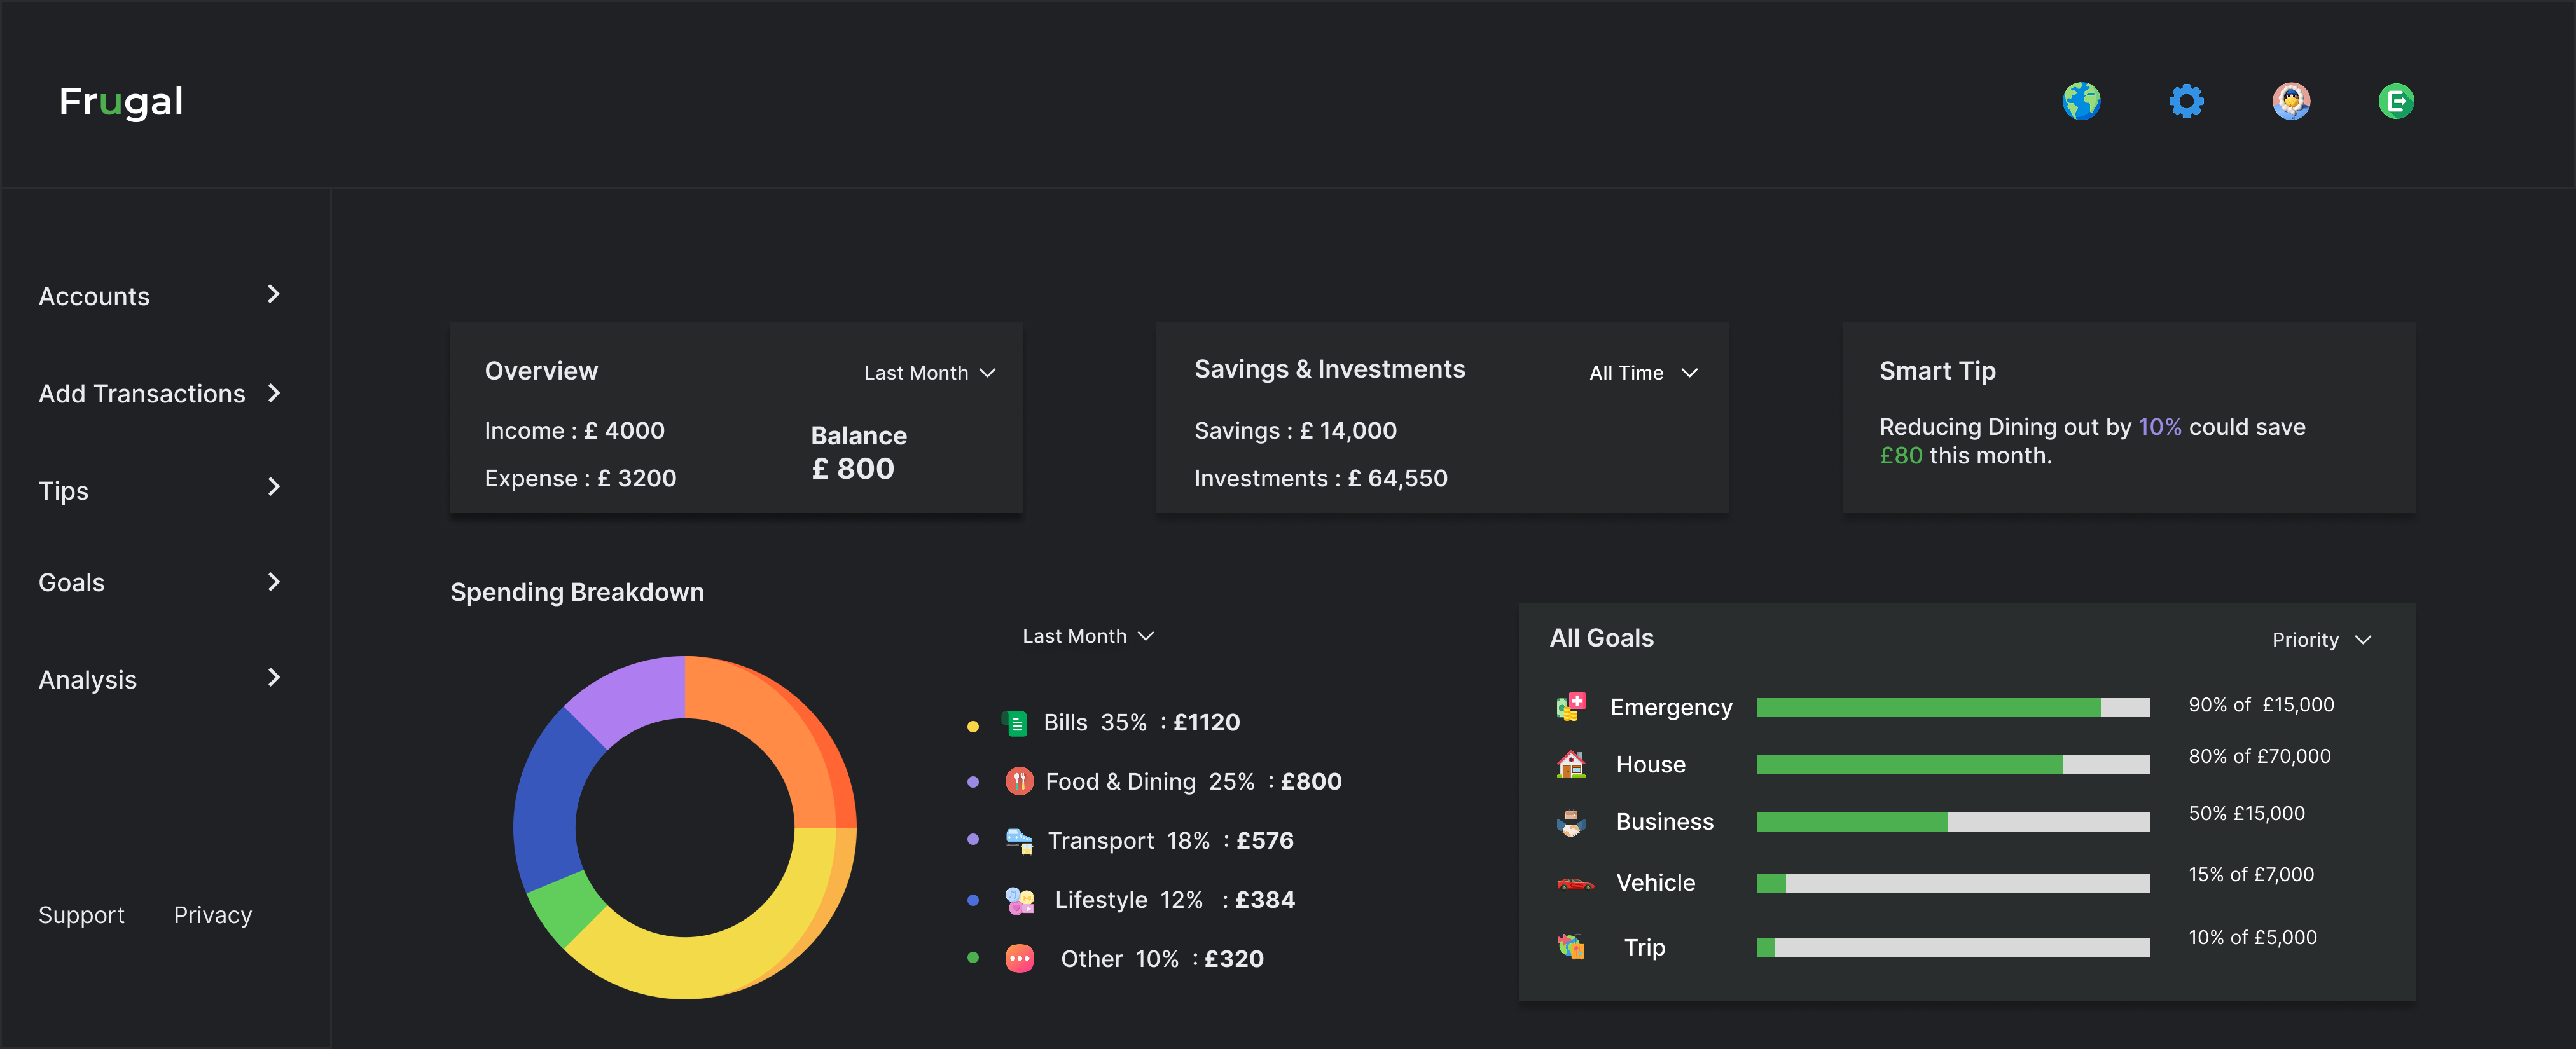Expand the Tips chevron arrow
The height and width of the screenshot is (1049, 2576).
coord(274,487)
